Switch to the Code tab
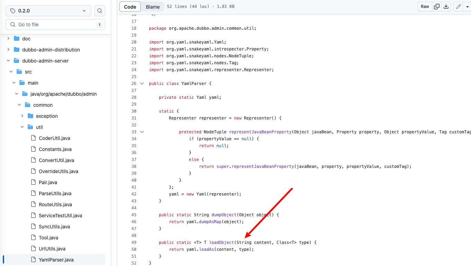The image size is (471, 266). coord(130,7)
